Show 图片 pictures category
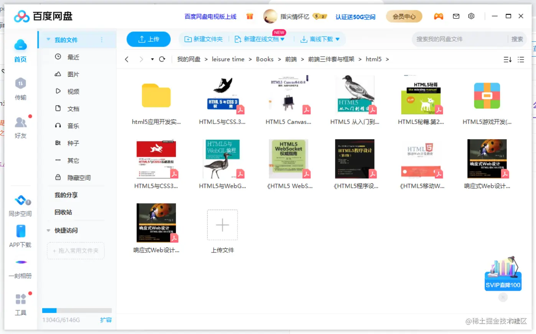The height and width of the screenshot is (334, 536). pos(73,74)
